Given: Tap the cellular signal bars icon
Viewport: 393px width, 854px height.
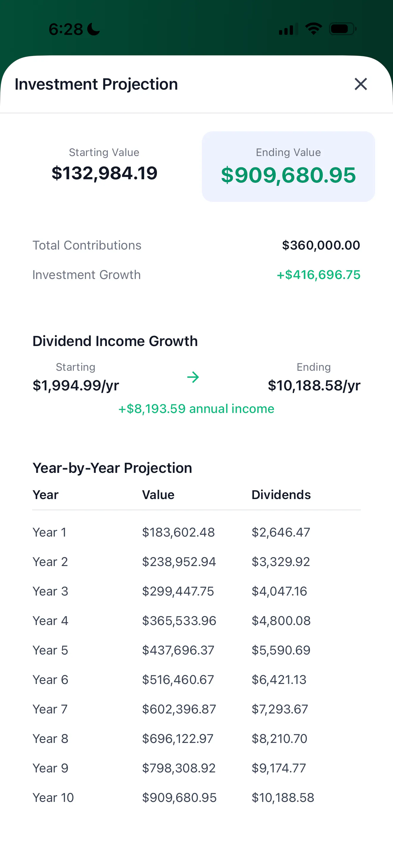Looking at the screenshot, I should coord(288,29).
